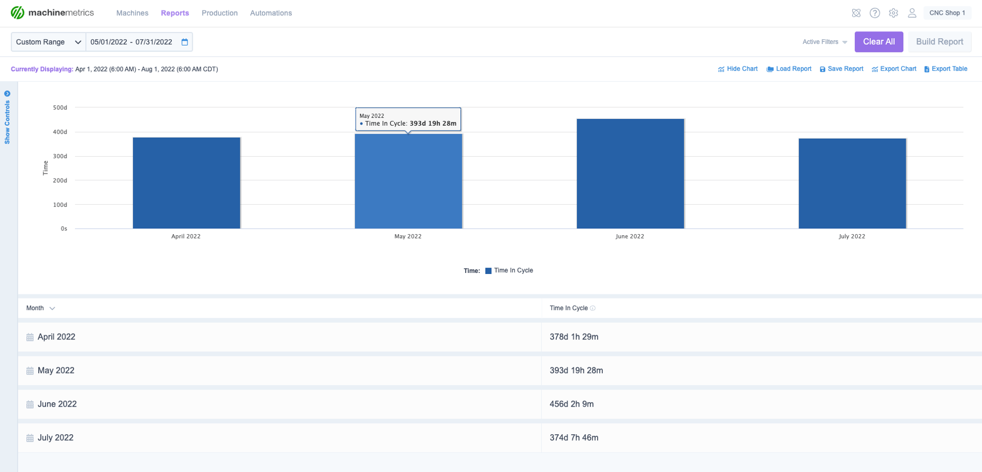This screenshot has width=982, height=472.
Task: Switch to the Machines tab
Action: click(x=132, y=13)
